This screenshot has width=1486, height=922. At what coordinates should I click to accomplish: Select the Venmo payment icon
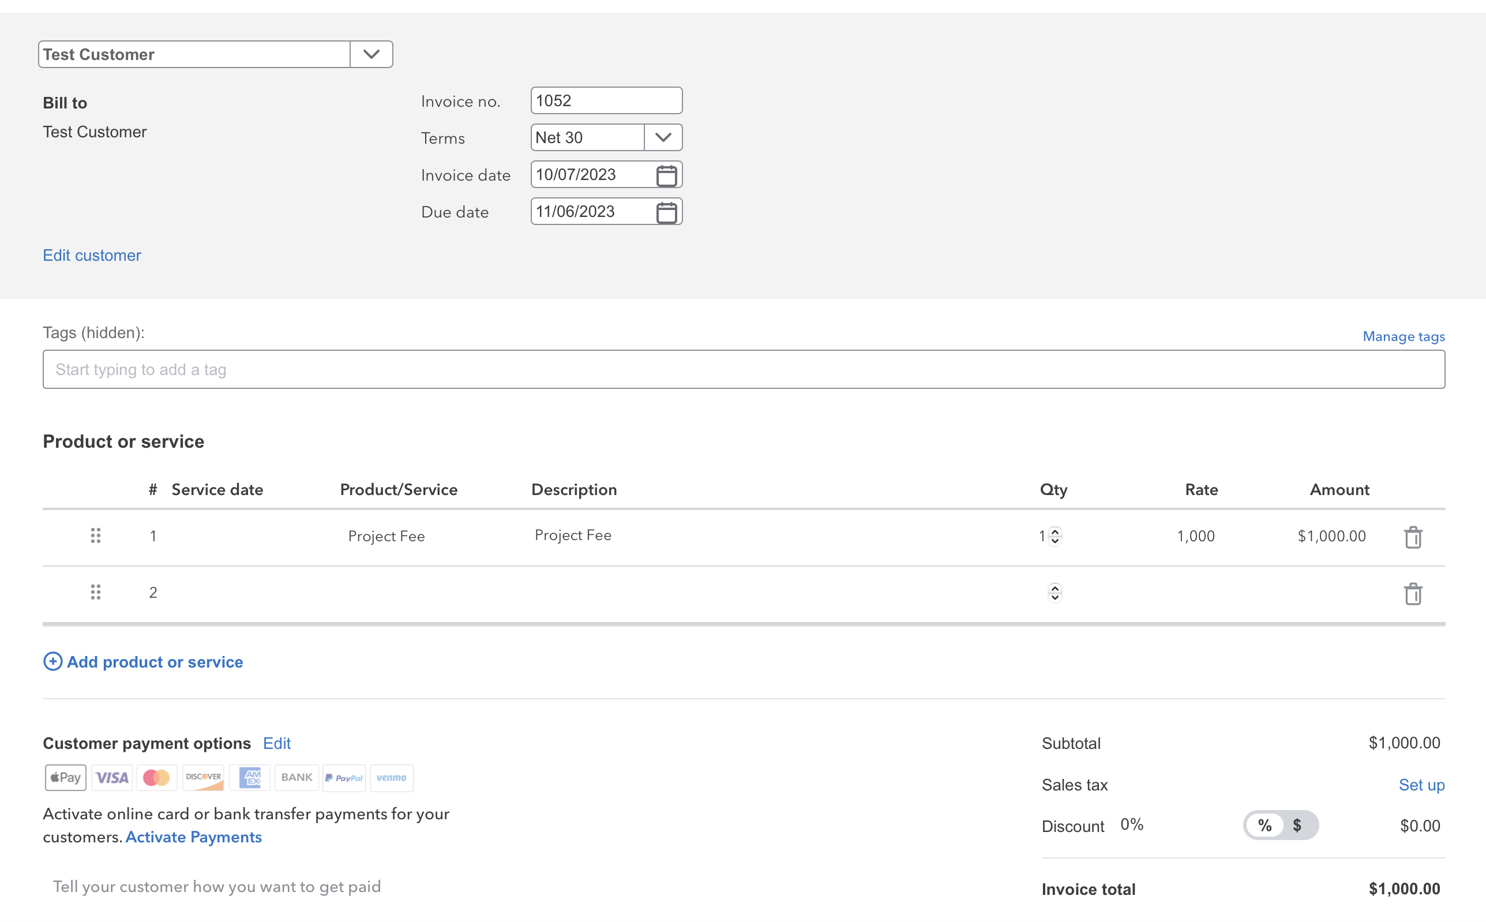[391, 778]
